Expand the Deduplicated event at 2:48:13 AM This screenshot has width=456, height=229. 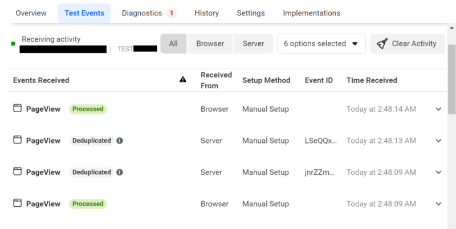[438, 141]
